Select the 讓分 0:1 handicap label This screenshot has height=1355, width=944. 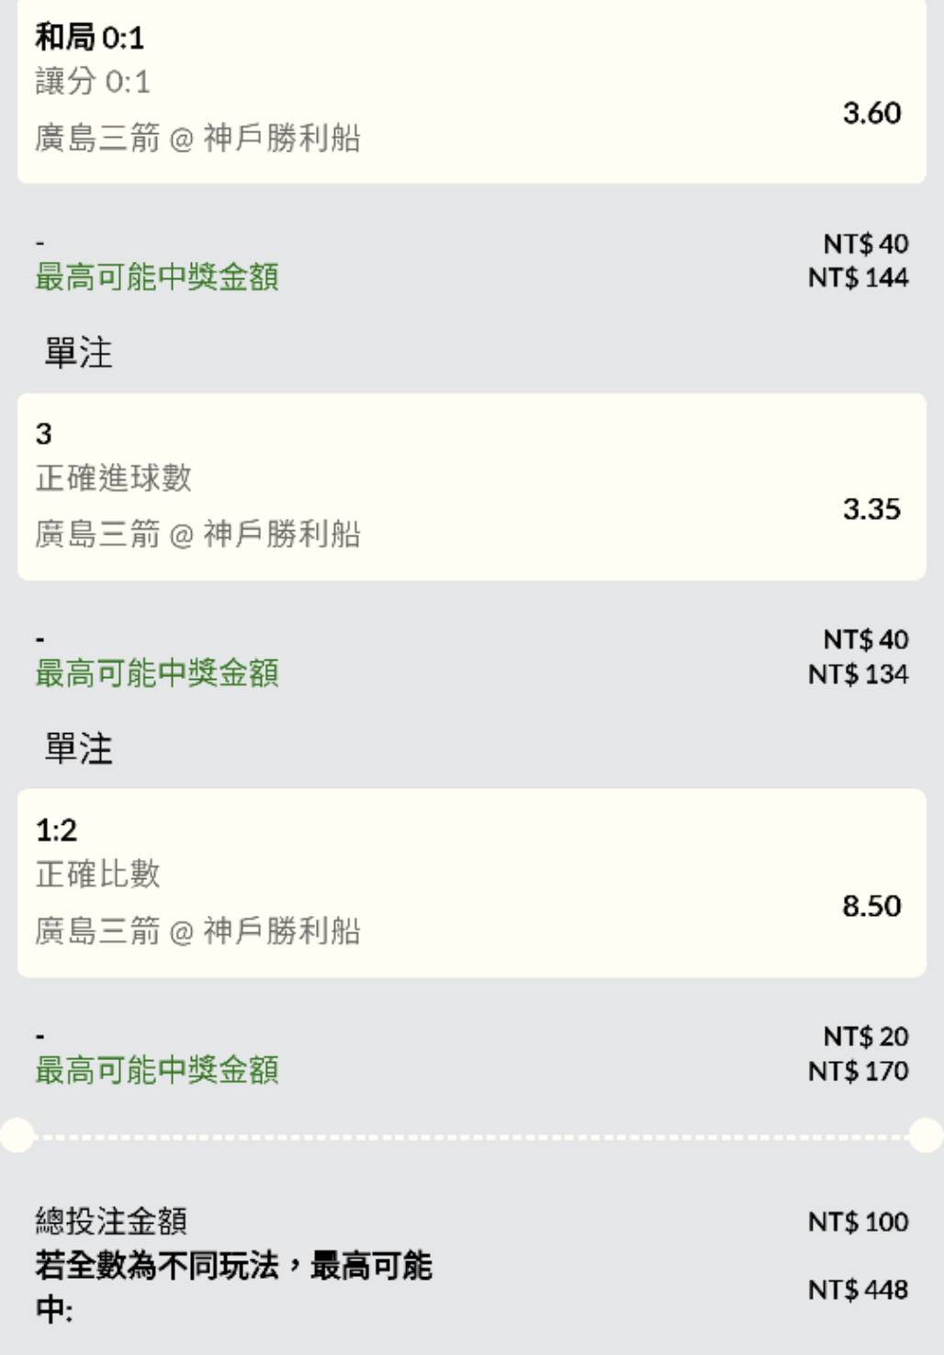(92, 82)
